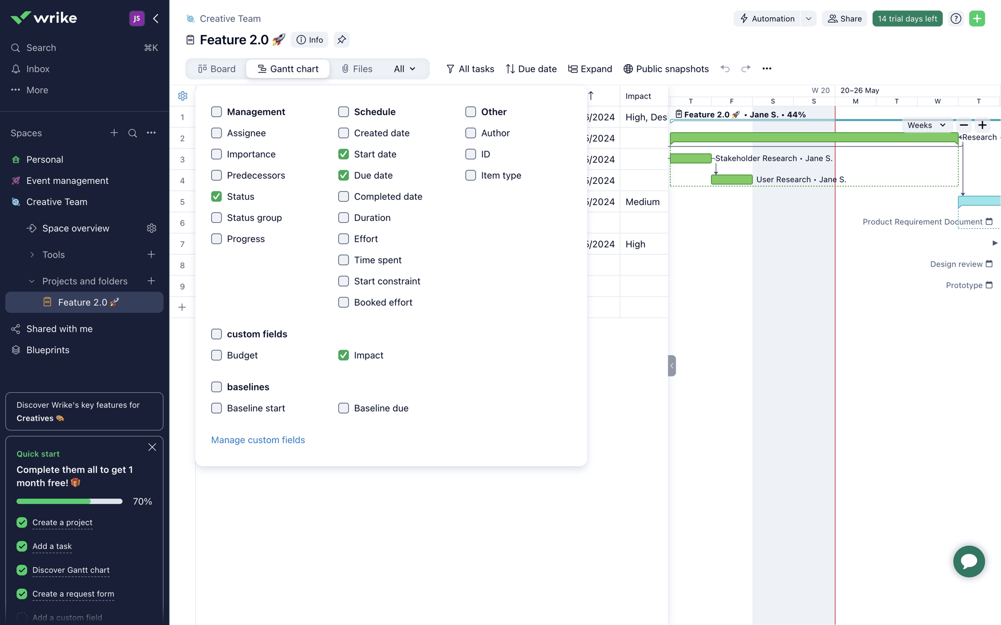Open the help question mark
Image resolution: width=1001 pixels, height=625 pixels.
(956, 19)
